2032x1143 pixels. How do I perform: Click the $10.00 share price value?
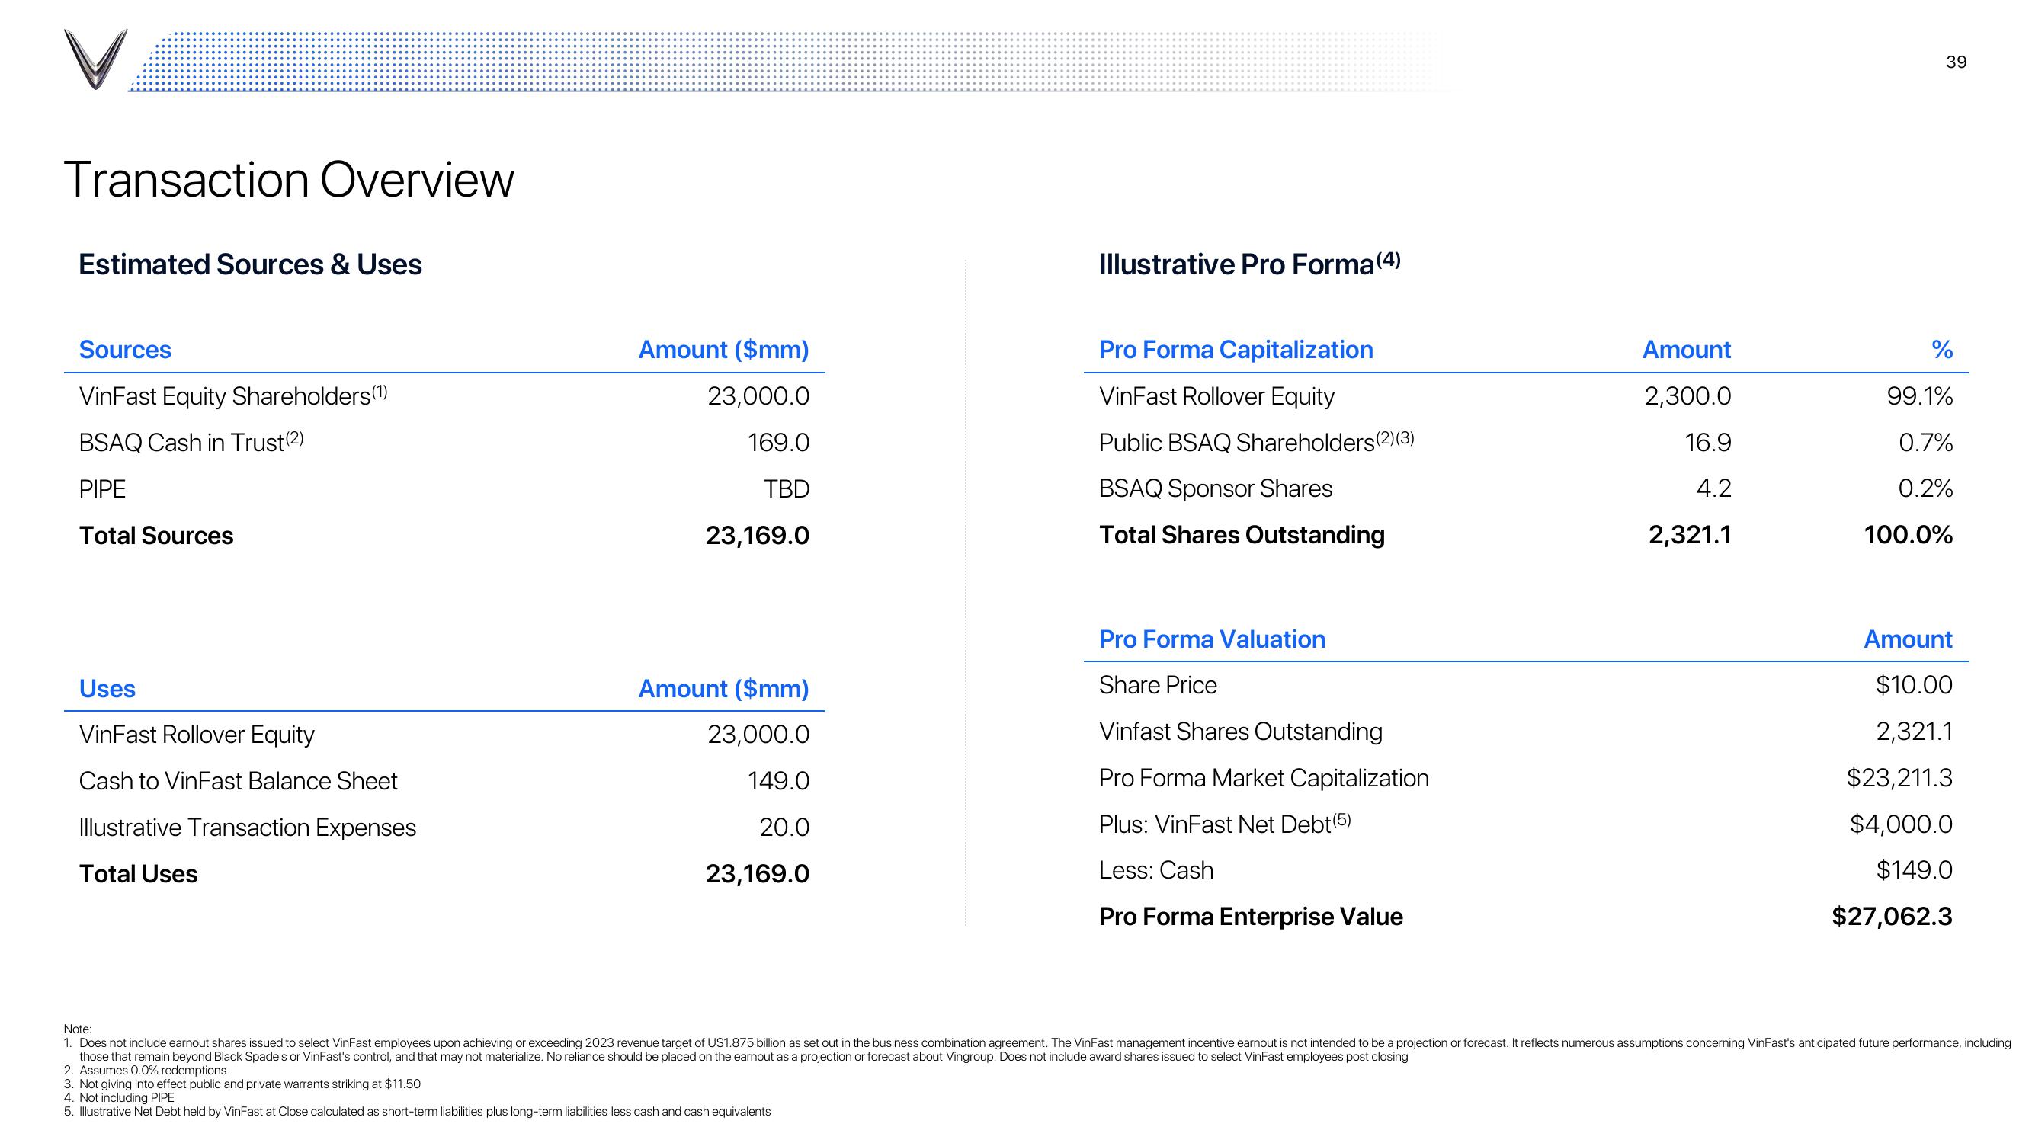(1914, 685)
